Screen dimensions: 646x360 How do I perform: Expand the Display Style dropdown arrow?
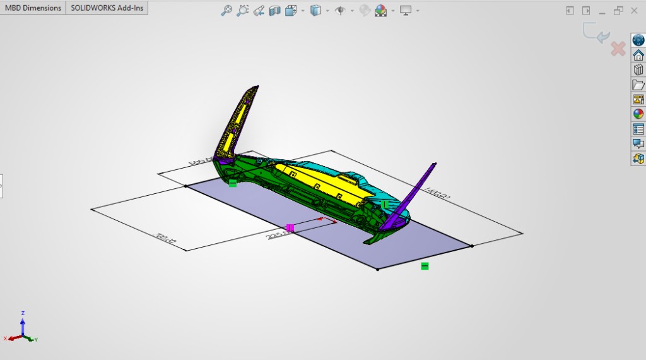[327, 11]
